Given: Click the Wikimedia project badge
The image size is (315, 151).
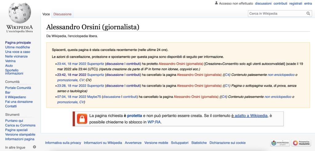Looking at the screenshot, I should (280, 143).
